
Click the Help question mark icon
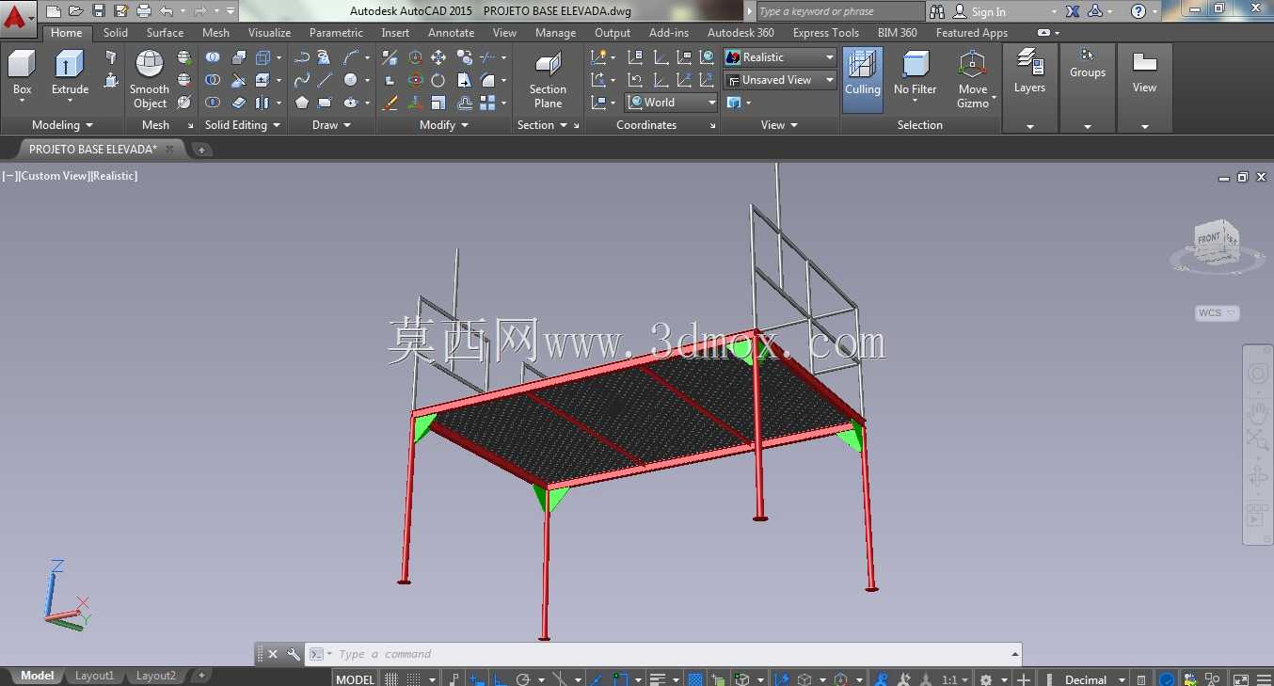coord(1139,11)
